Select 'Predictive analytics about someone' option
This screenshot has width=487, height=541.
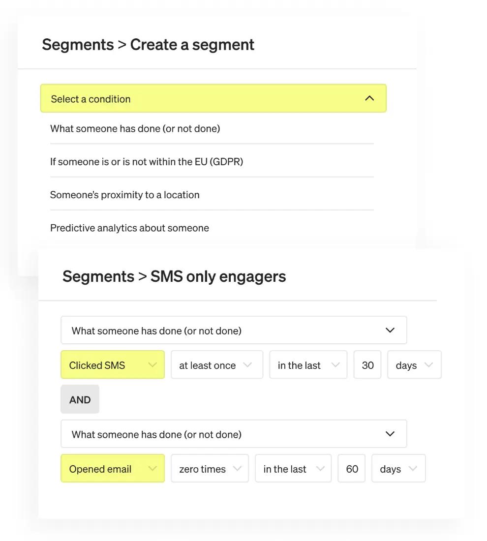(x=129, y=228)
